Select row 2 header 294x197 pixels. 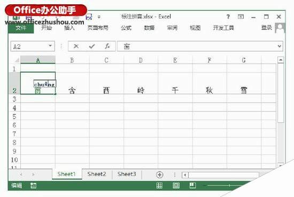pos(14,83)
